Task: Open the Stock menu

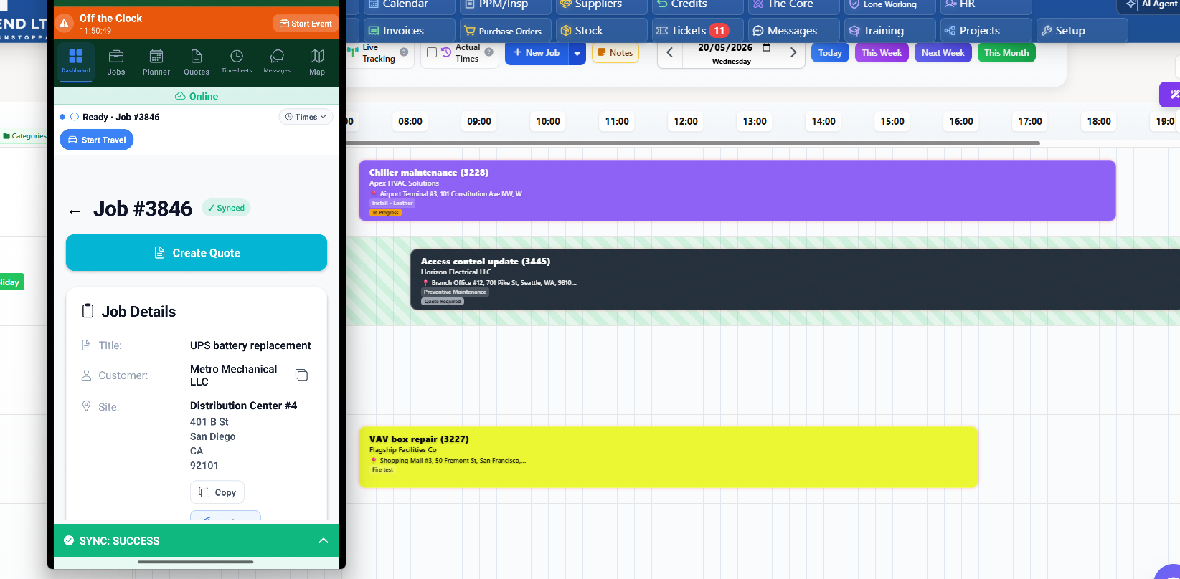Action: click(x=601, y=31)
